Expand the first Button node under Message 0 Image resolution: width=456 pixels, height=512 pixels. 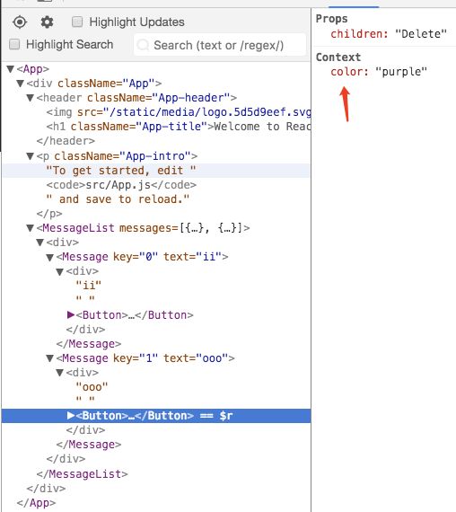coord(71,314)
